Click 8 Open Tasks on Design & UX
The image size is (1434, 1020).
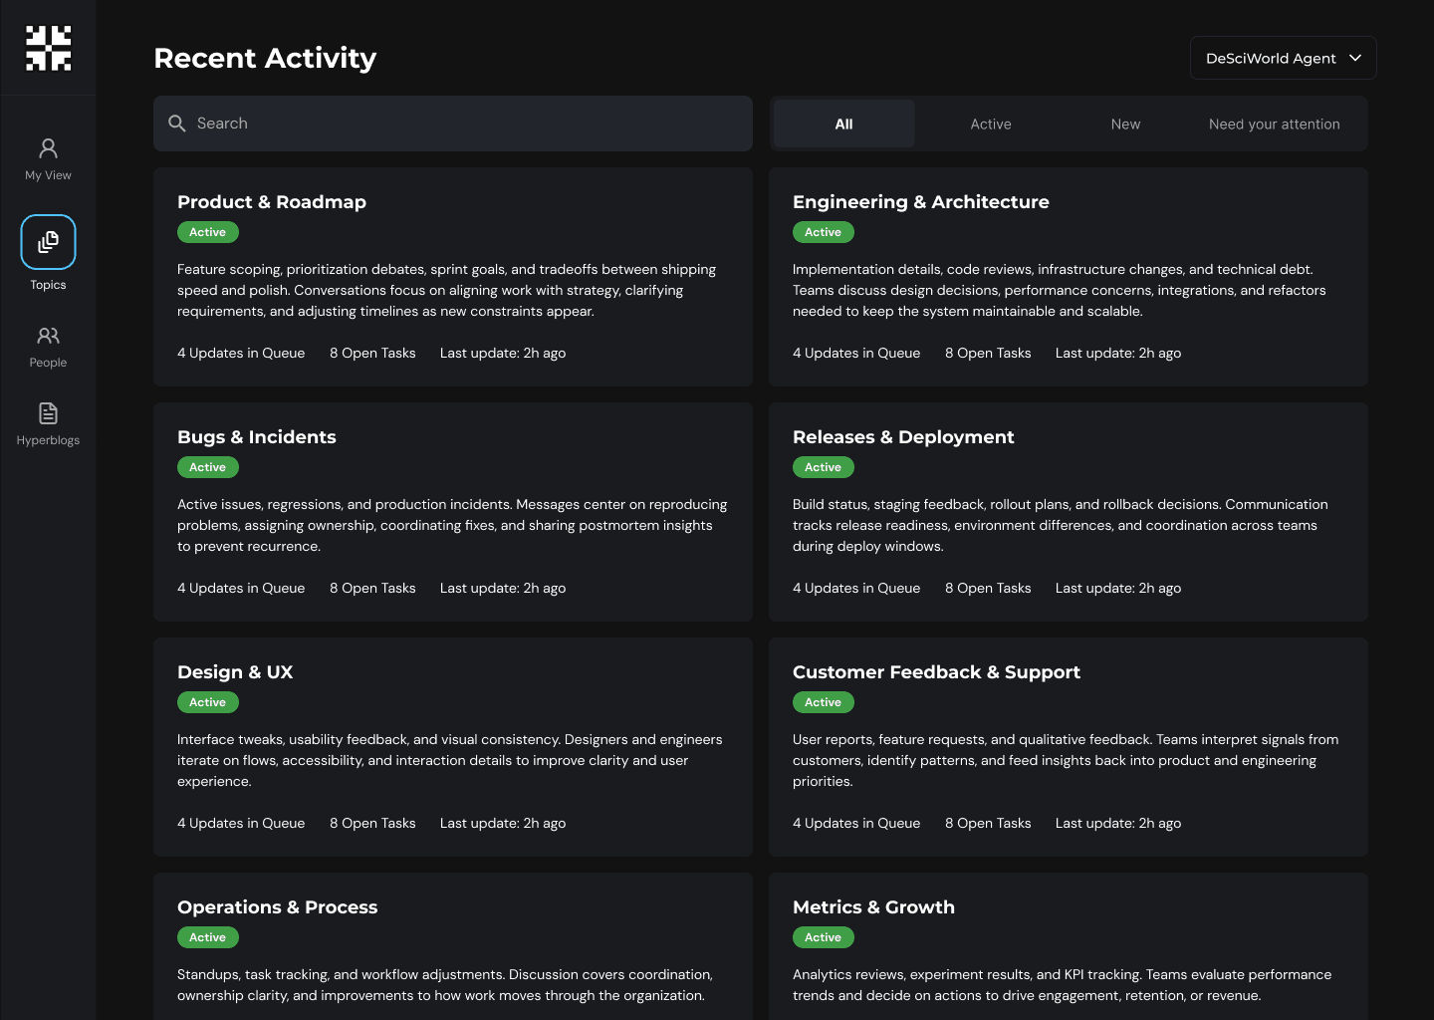point(372,823)
